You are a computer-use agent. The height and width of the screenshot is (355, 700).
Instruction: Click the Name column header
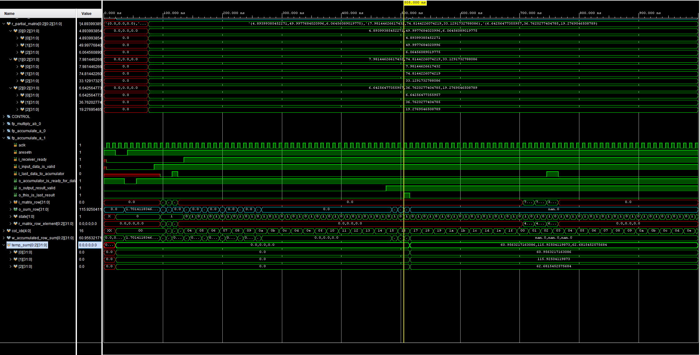tap(9, 14)
